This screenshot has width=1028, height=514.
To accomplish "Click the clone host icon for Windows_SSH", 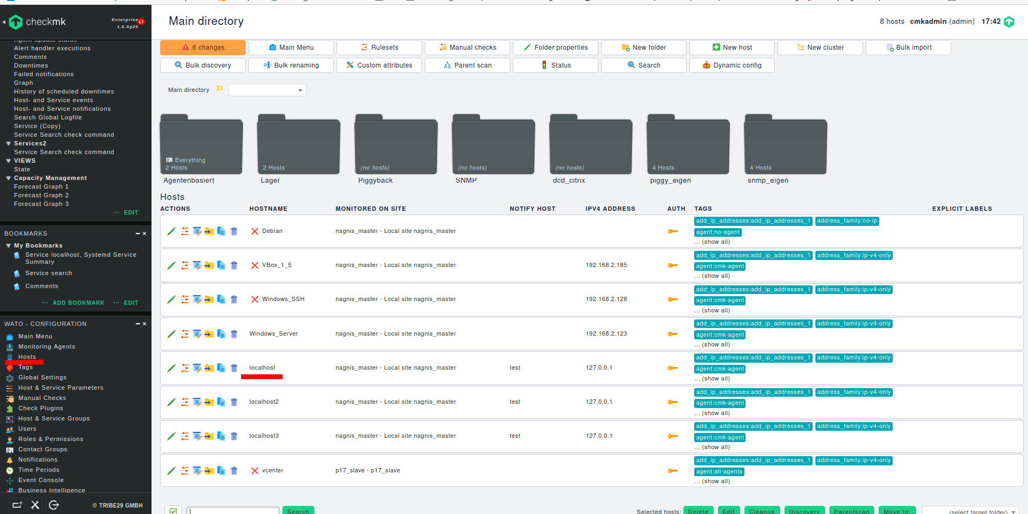I will coord(221,299).
